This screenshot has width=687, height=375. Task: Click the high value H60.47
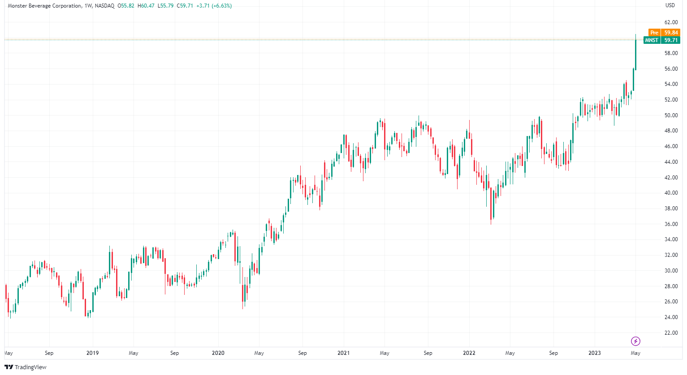146,6
